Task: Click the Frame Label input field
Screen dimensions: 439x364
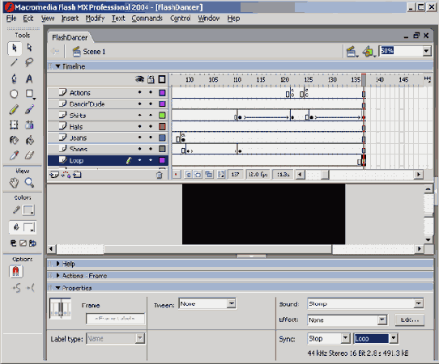Action: coord(115,319)
